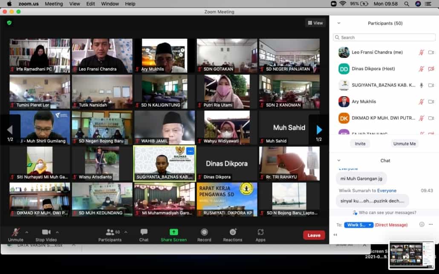This screenshot has height=274, width=439.
Task: Click the Unmute Me button
Action: (x=404, y=144)
